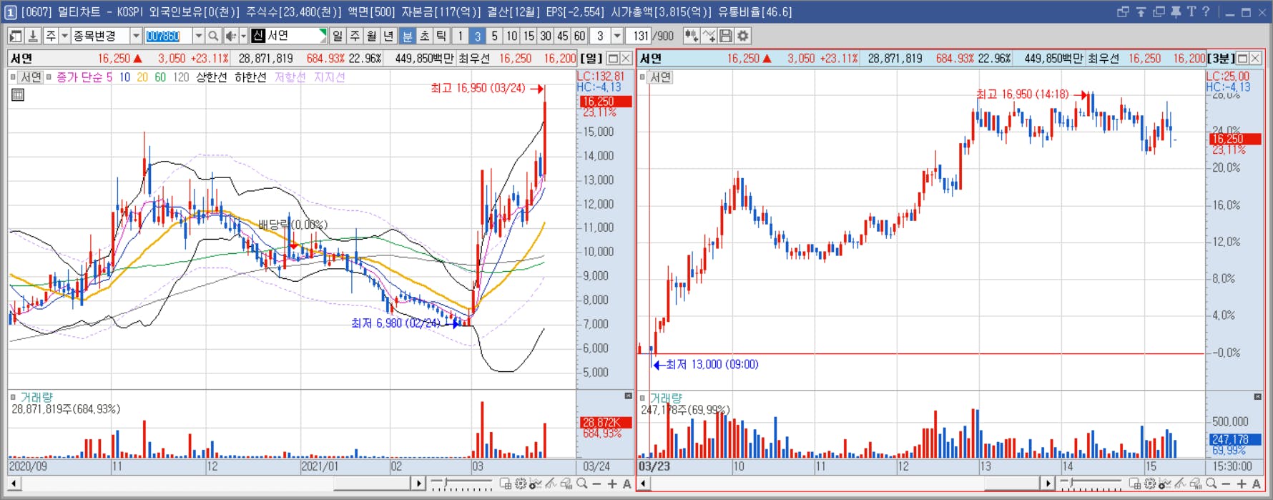1273x500 pixels.
Task: Select the 60 minute interval button
Action: 579,36
